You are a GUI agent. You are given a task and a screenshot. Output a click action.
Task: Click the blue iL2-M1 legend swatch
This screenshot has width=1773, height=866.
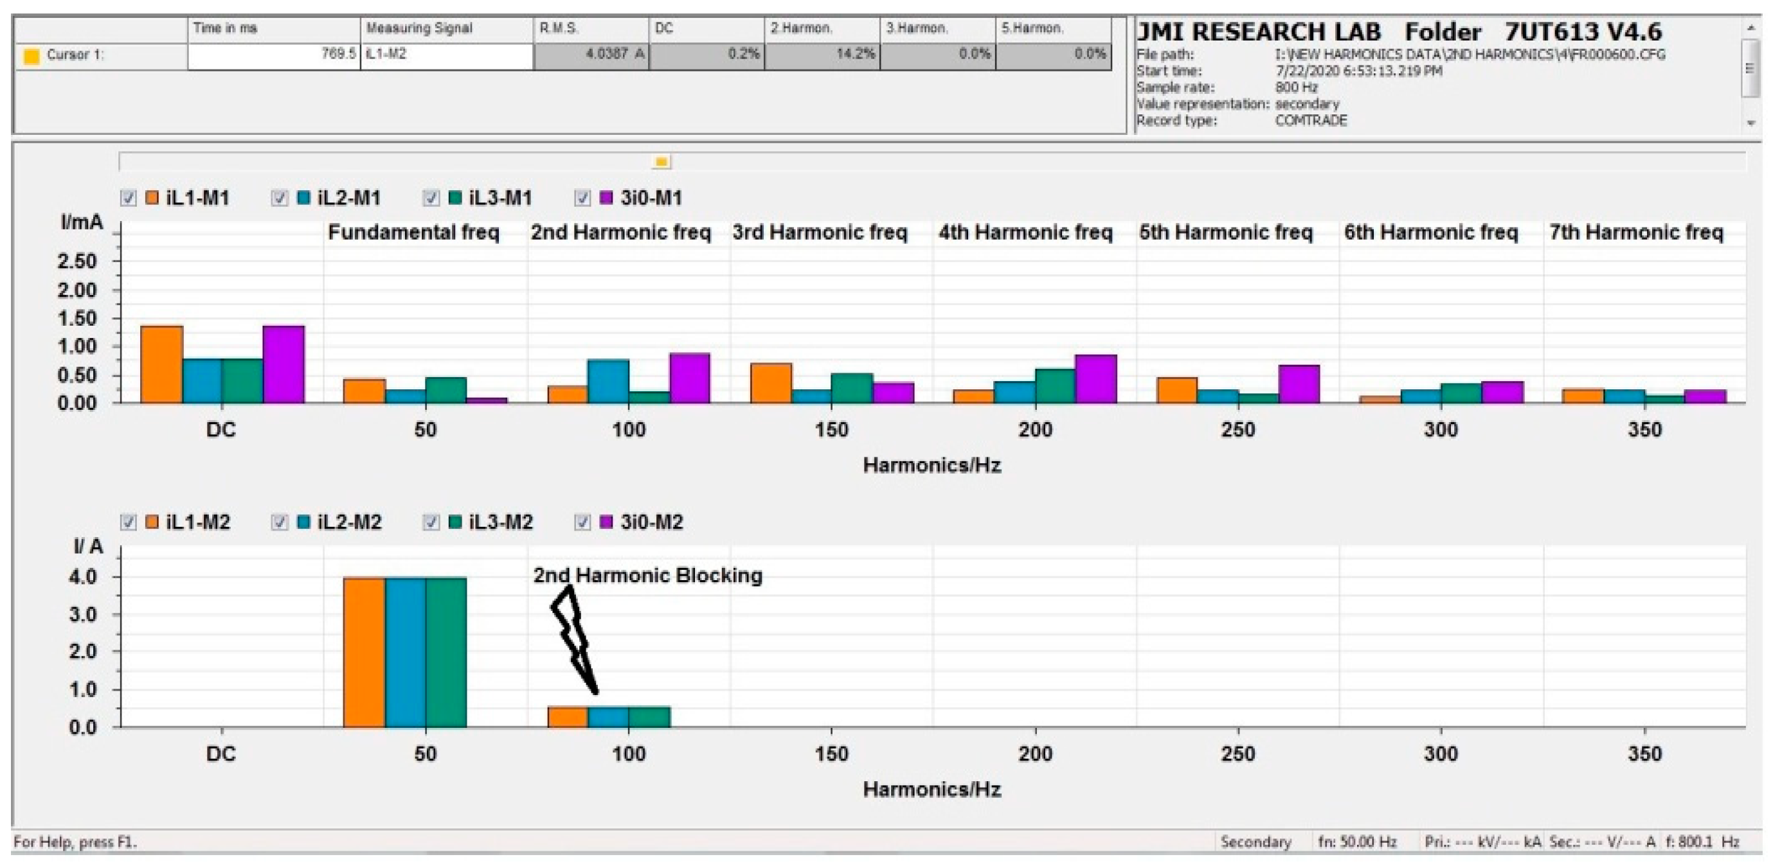tap(303, 198)
